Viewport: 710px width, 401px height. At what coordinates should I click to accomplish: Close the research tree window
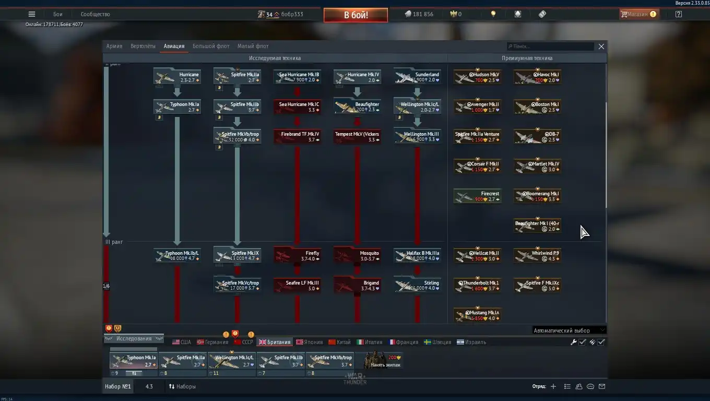601,46
